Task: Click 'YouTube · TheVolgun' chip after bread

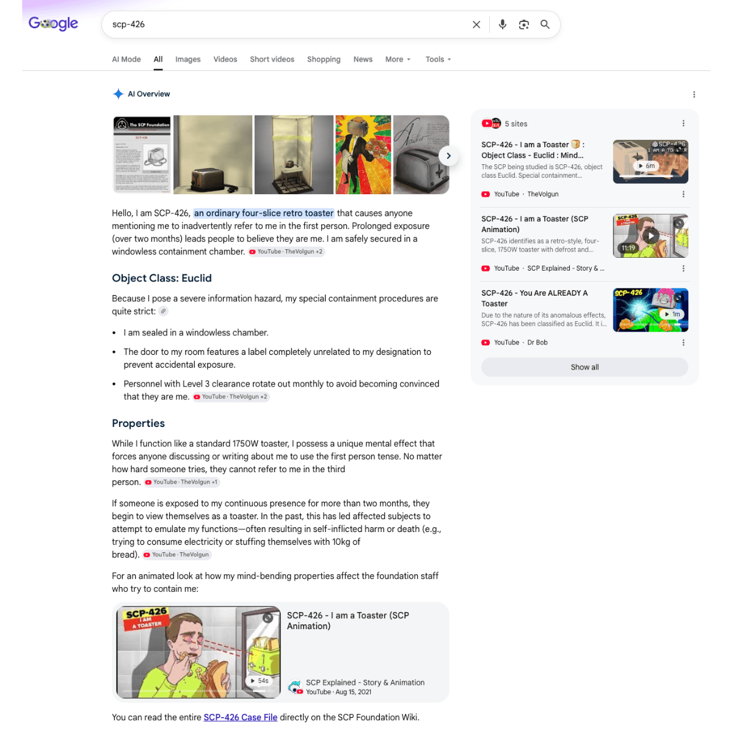Action: pyautogui.click(x=177, y=555)
